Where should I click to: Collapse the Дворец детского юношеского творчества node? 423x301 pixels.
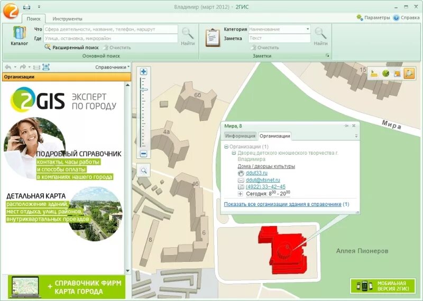tap(234, 153)
